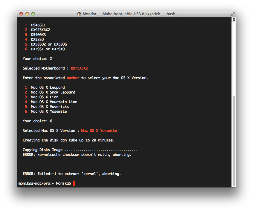Click the full screen arrows icon

[232, 14]
